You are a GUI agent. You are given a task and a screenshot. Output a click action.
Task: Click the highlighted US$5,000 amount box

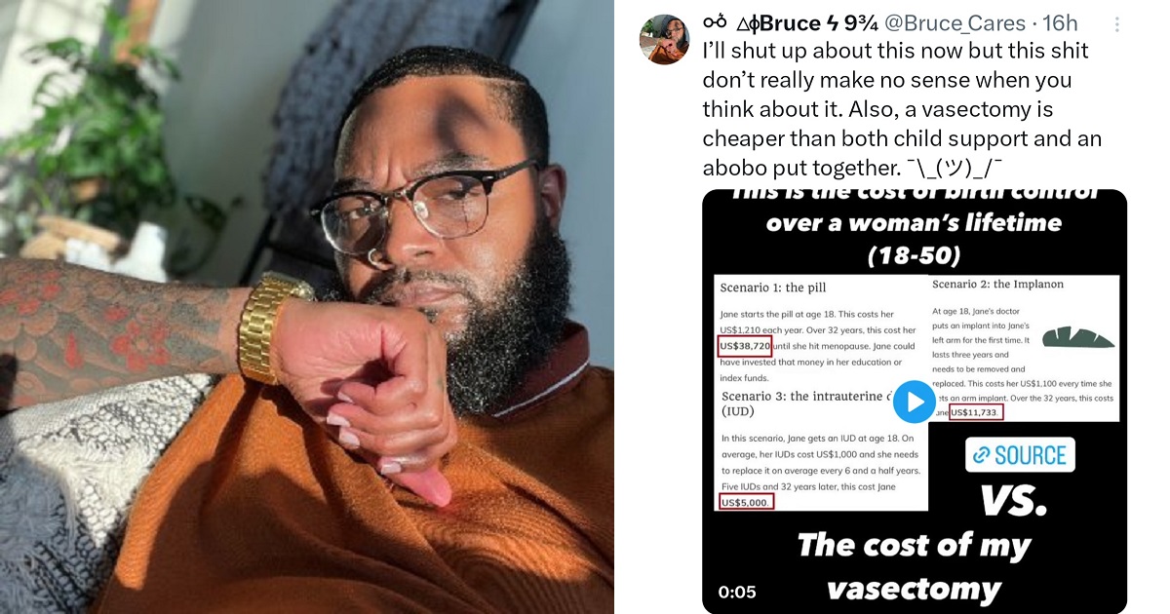(746, 502)
